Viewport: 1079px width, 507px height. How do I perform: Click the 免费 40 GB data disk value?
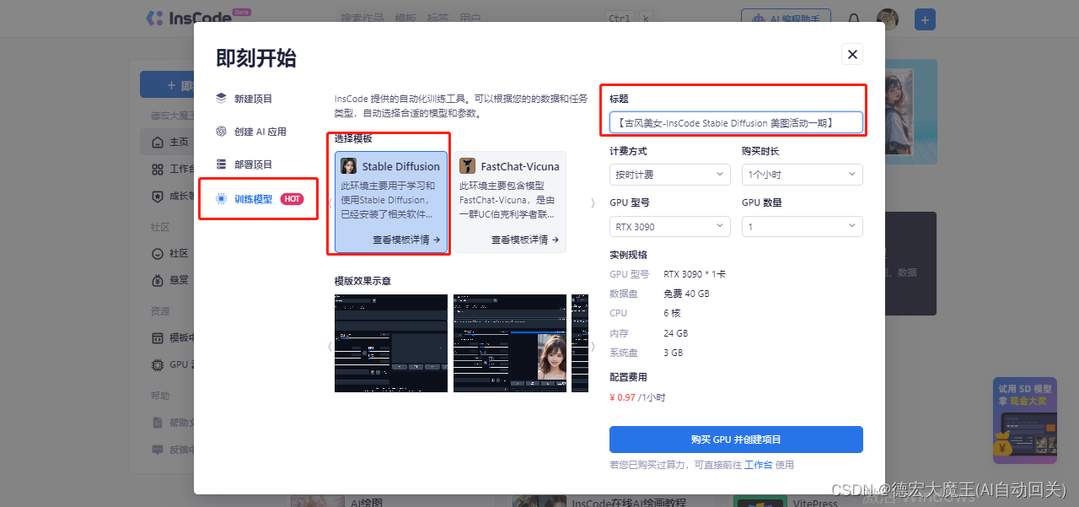[x=687, y=294]
